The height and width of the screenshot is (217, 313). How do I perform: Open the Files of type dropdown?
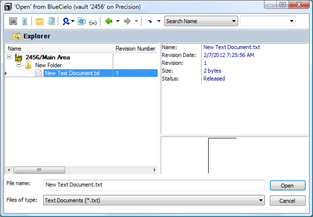(x=154, y=200)
